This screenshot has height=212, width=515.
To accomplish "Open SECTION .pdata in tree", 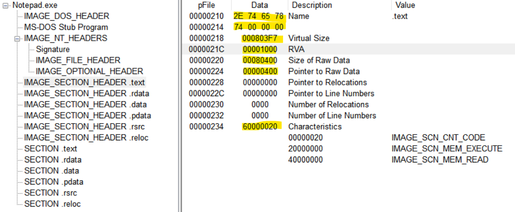I will [x=54, y=182].
